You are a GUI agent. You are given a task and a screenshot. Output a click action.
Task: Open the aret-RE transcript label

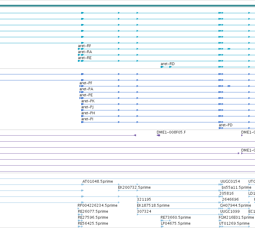pyautogui.click(x=85, y=58)
